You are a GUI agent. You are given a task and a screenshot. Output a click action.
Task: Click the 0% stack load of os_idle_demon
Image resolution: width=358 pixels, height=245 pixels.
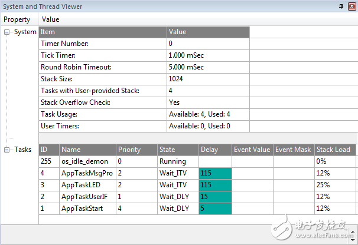tap(335, 161)
